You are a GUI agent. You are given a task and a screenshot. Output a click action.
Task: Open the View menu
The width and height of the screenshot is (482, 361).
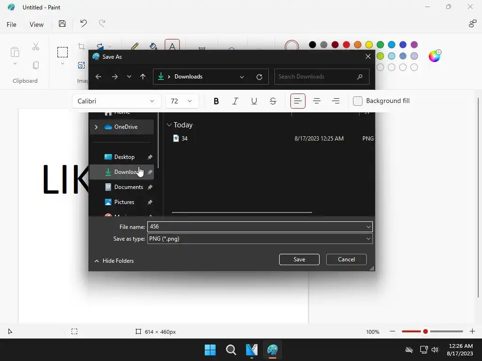(x=36, y=24)
